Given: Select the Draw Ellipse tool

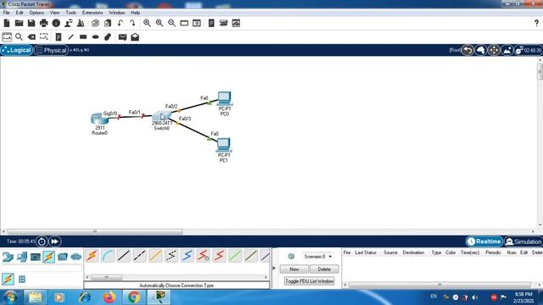Looking at the screenshot, I should tap(96, 37).
